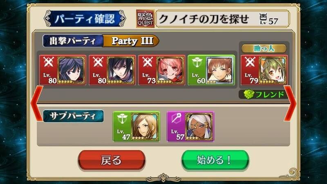Open the Lv. 79 helper character card
The height and width of the screenshot is (184, 327).
264,70
